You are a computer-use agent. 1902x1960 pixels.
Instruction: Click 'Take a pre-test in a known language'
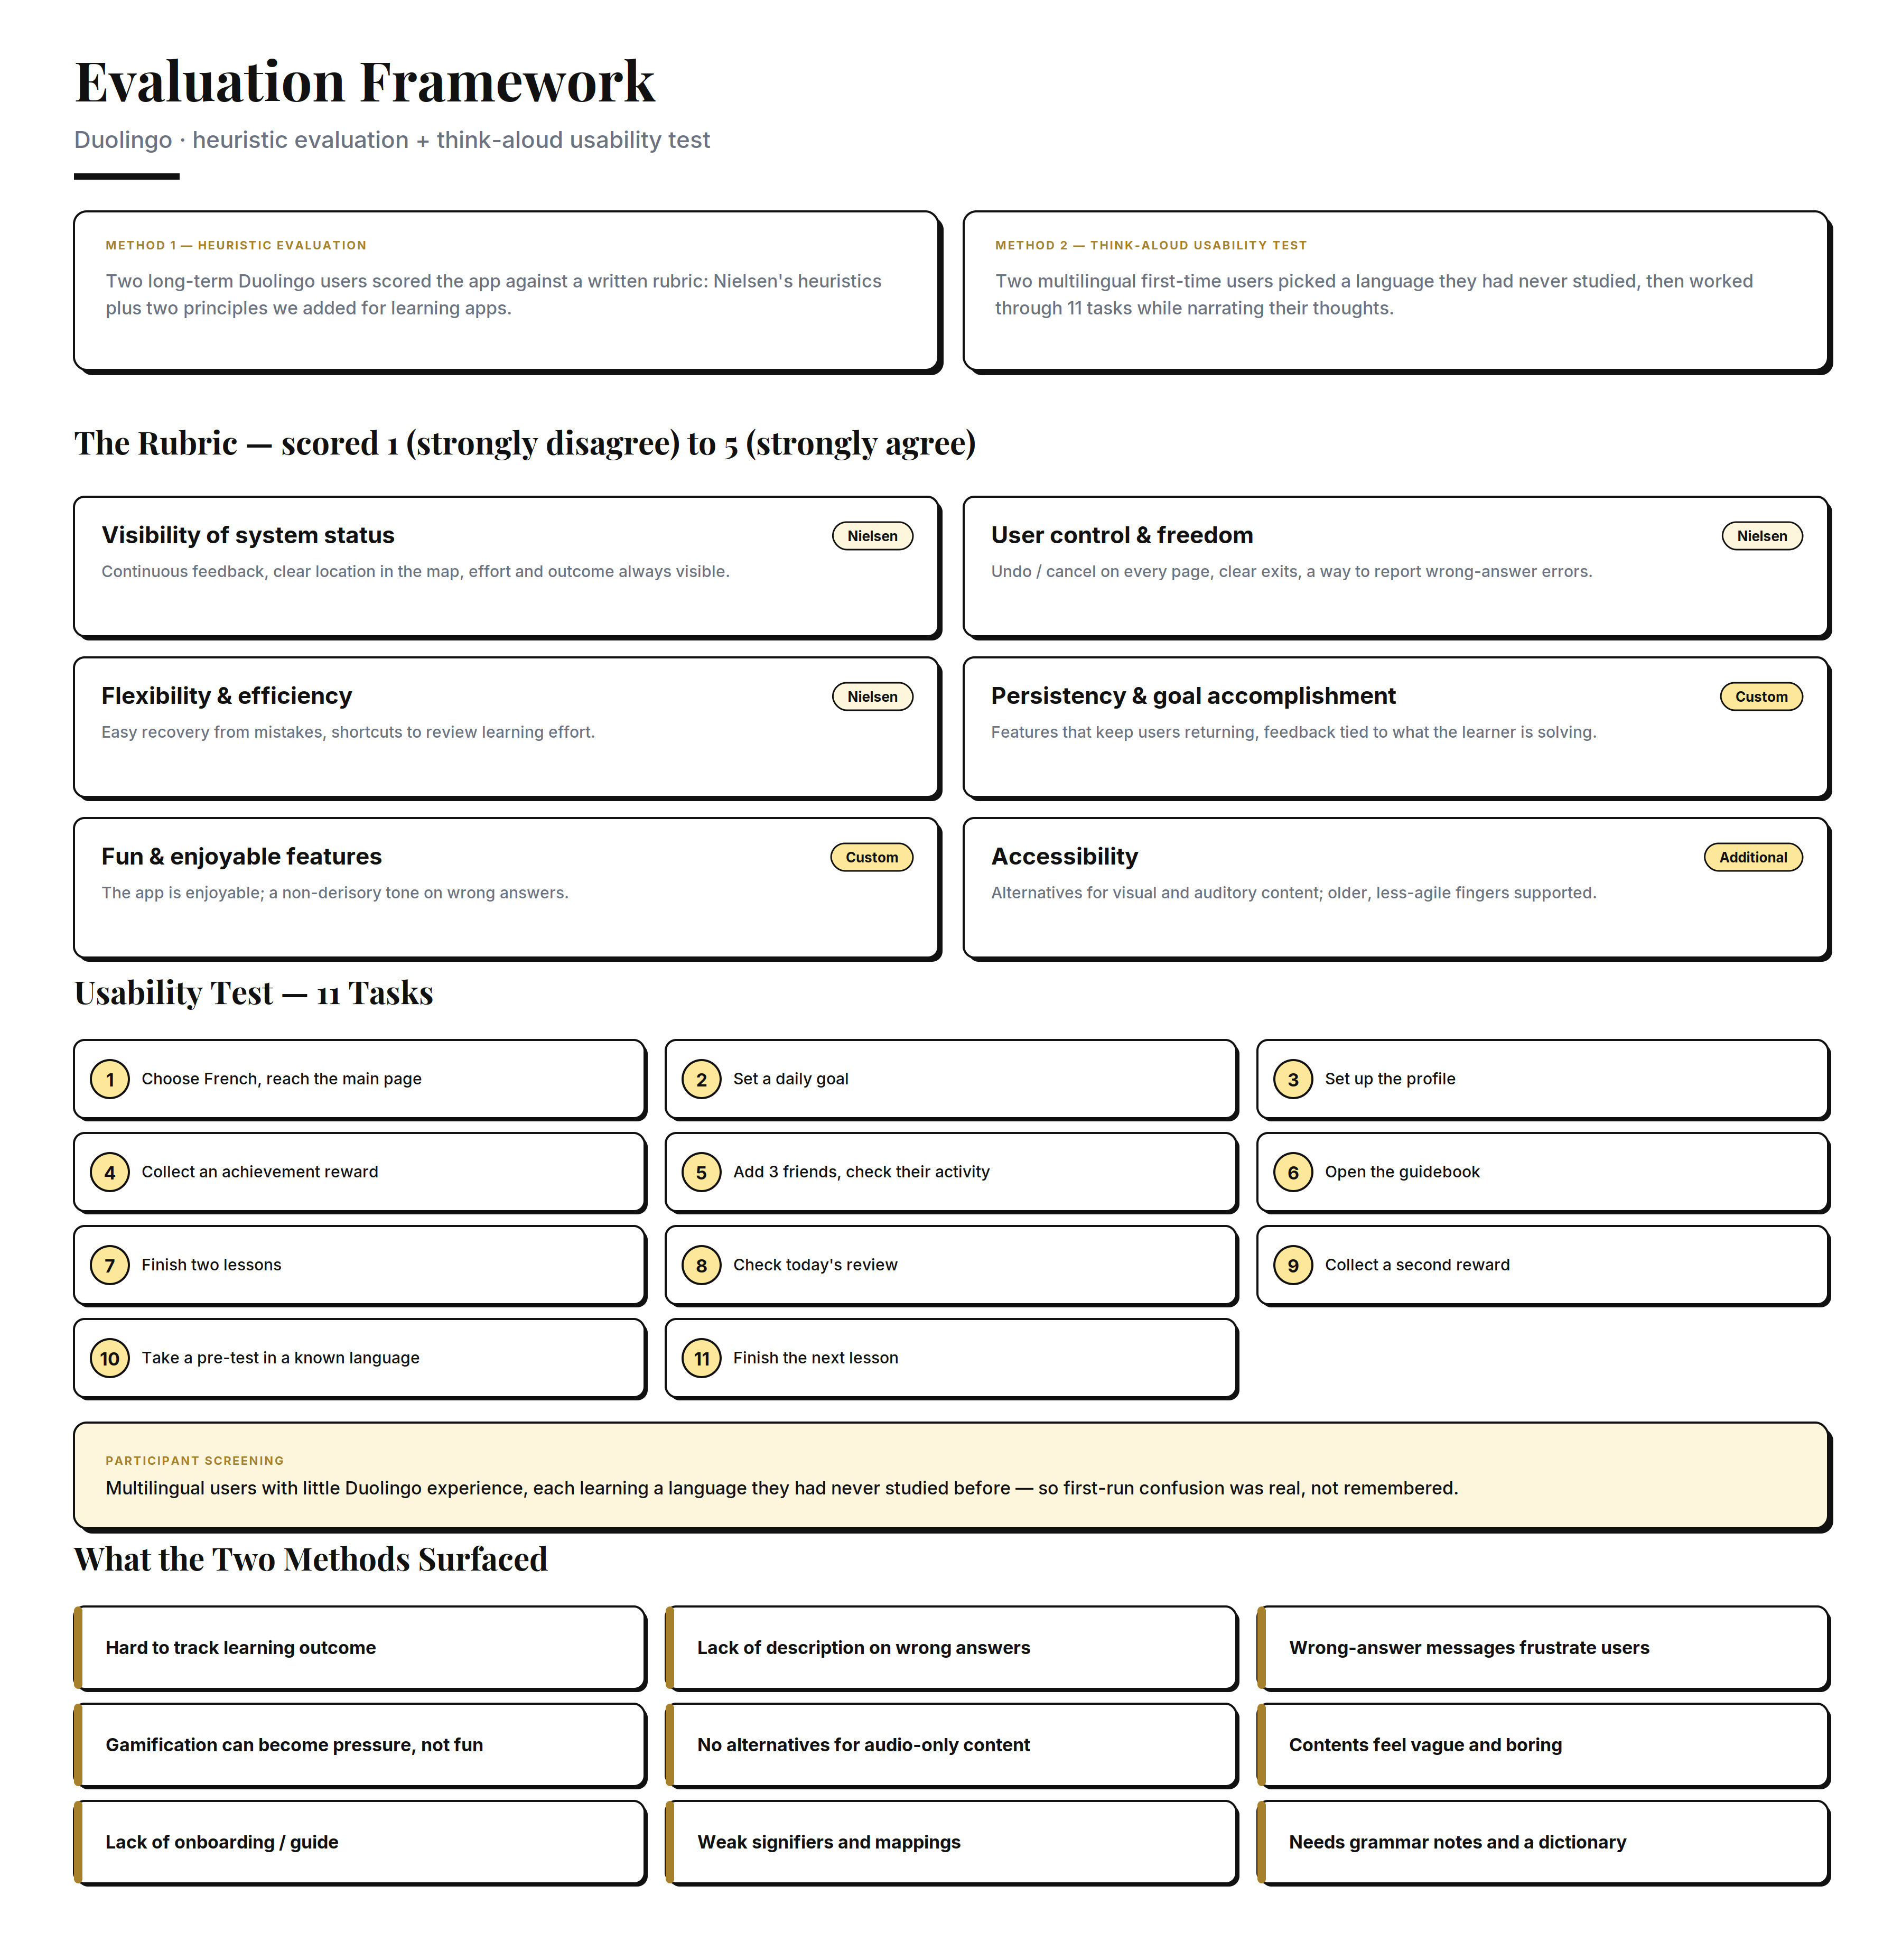[281, 1359]
